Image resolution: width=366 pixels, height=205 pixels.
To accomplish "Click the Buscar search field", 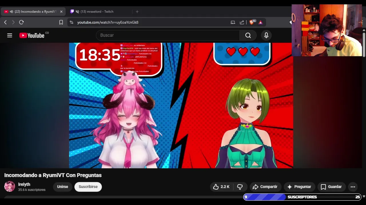I will click(x=168, y=35).
